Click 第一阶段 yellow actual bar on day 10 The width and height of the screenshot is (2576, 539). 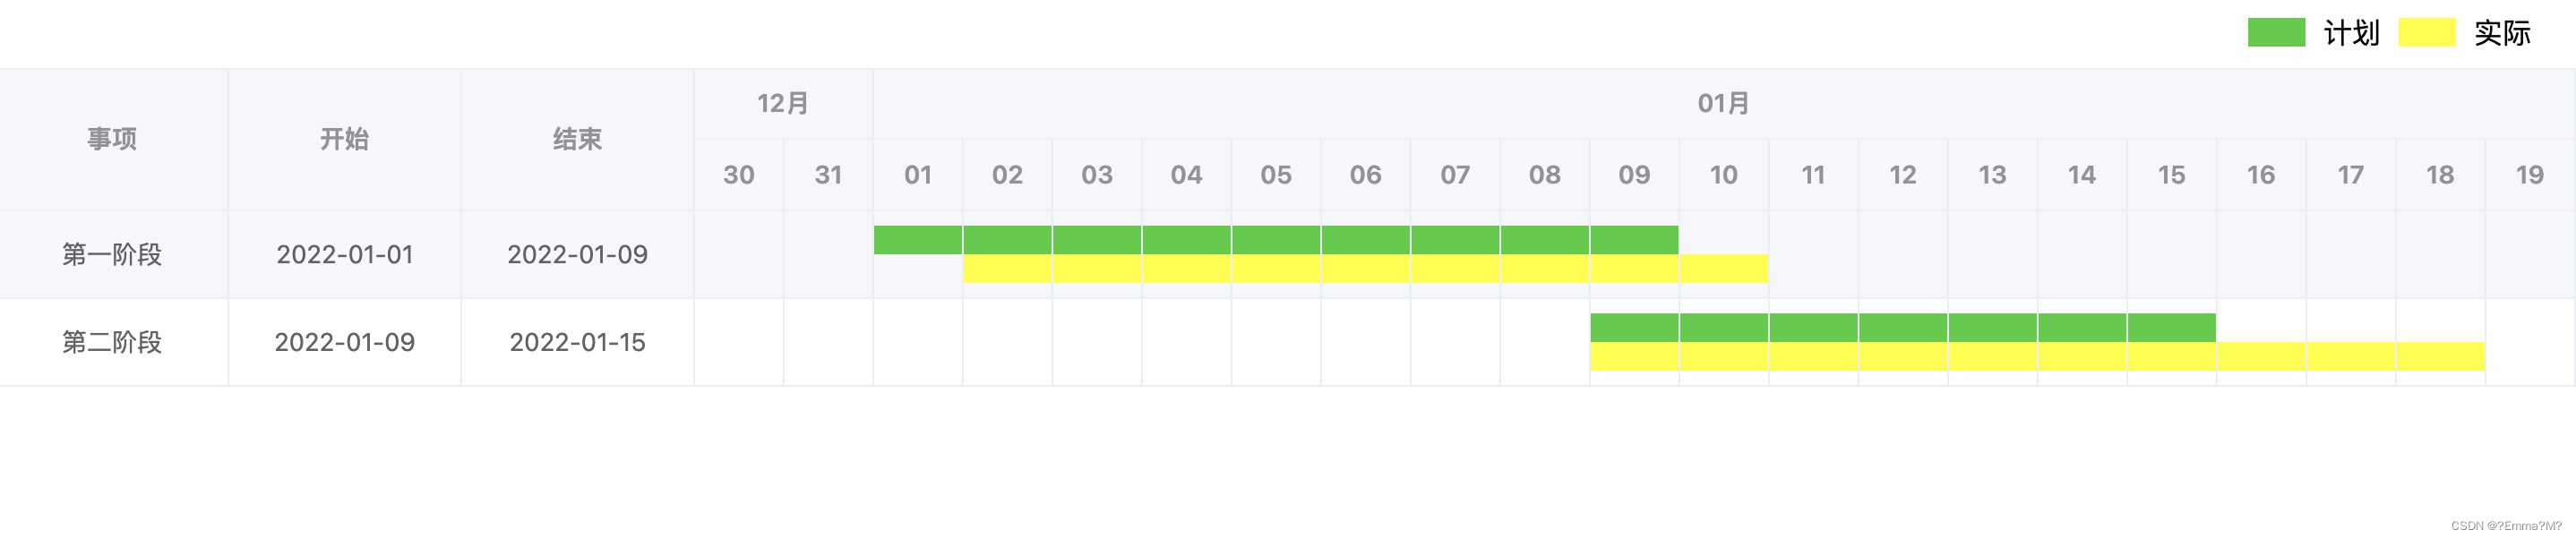click(x=1724, y=268)
